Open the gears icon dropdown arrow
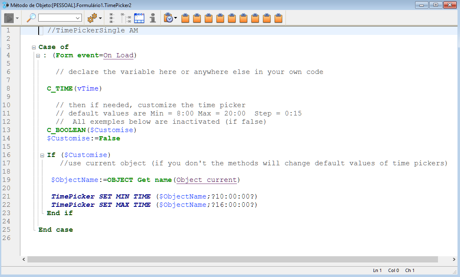This screenshot has height=277, width=460. (100, 18)
